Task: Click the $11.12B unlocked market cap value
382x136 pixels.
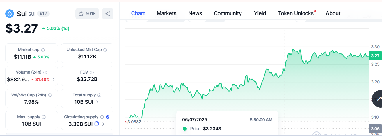Action: (87, 57)
